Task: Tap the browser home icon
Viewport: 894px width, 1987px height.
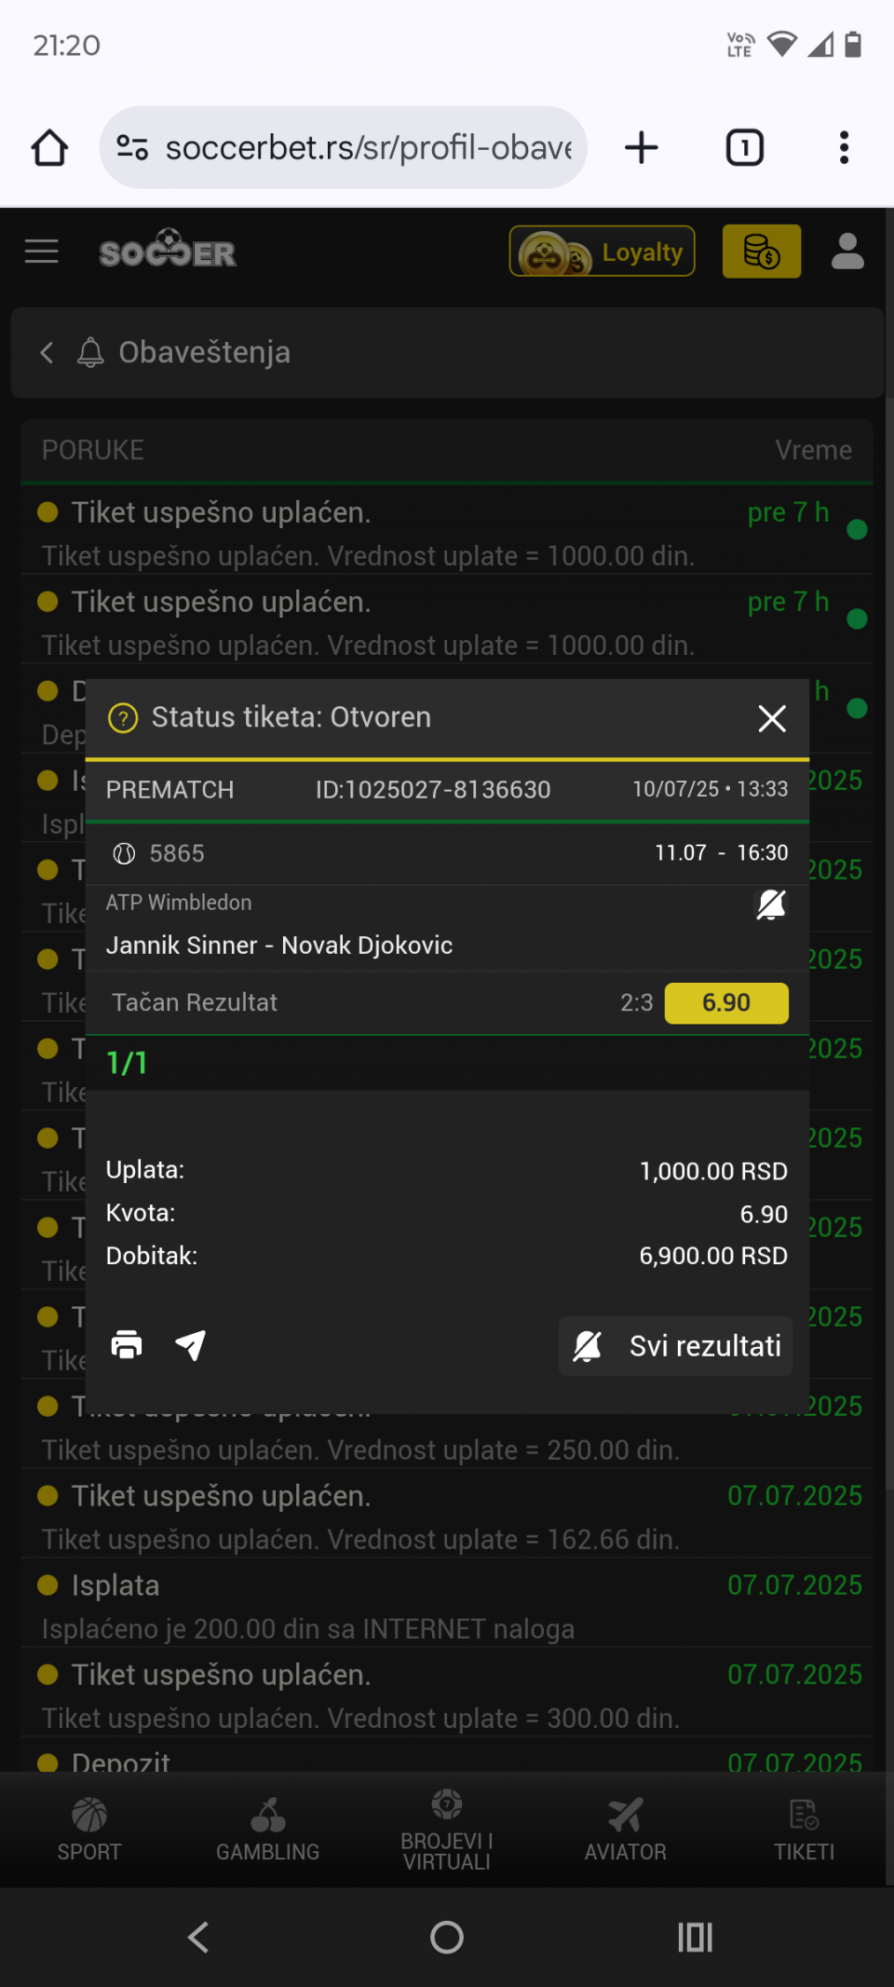Action: [49, 147]
